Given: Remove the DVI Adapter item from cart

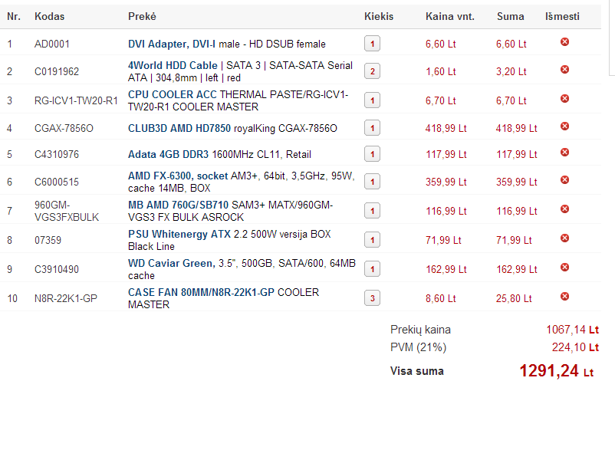Looking at the screenshot, I should pos(564,41).
